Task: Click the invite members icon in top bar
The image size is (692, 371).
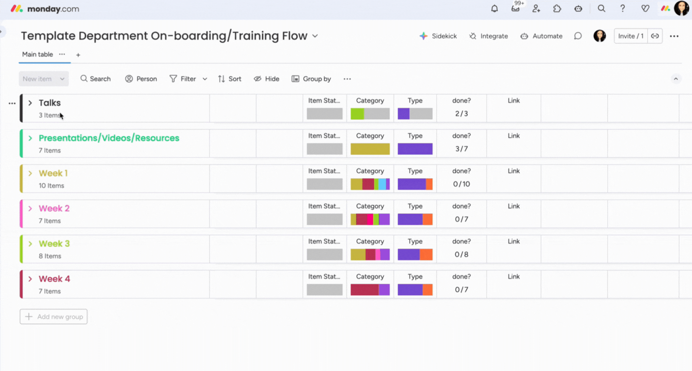Action: [536, 9]
